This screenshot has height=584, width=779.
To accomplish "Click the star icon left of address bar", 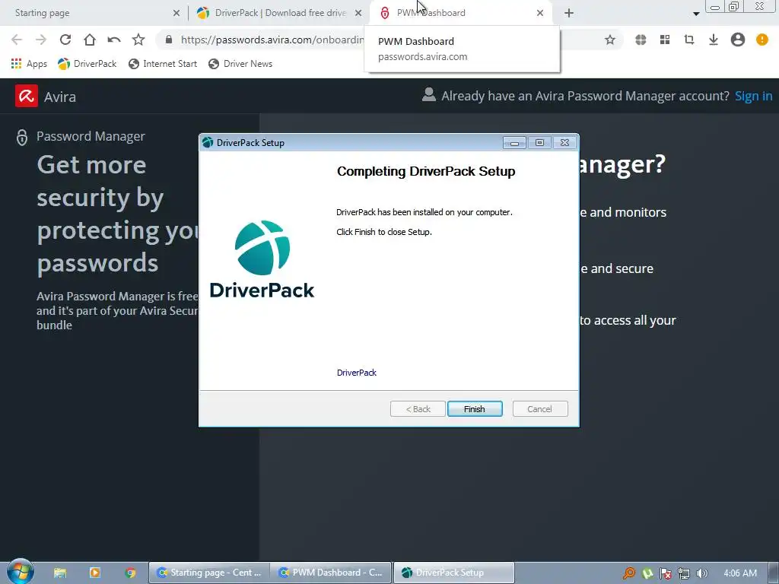I will click(138, 40).
